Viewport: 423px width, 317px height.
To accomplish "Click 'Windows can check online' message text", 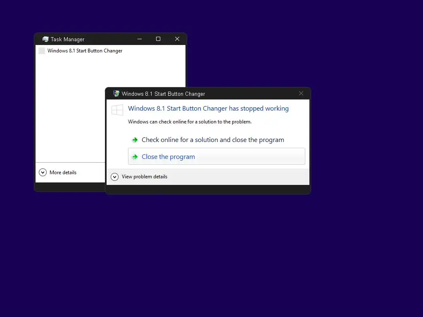I will point(190,122).
